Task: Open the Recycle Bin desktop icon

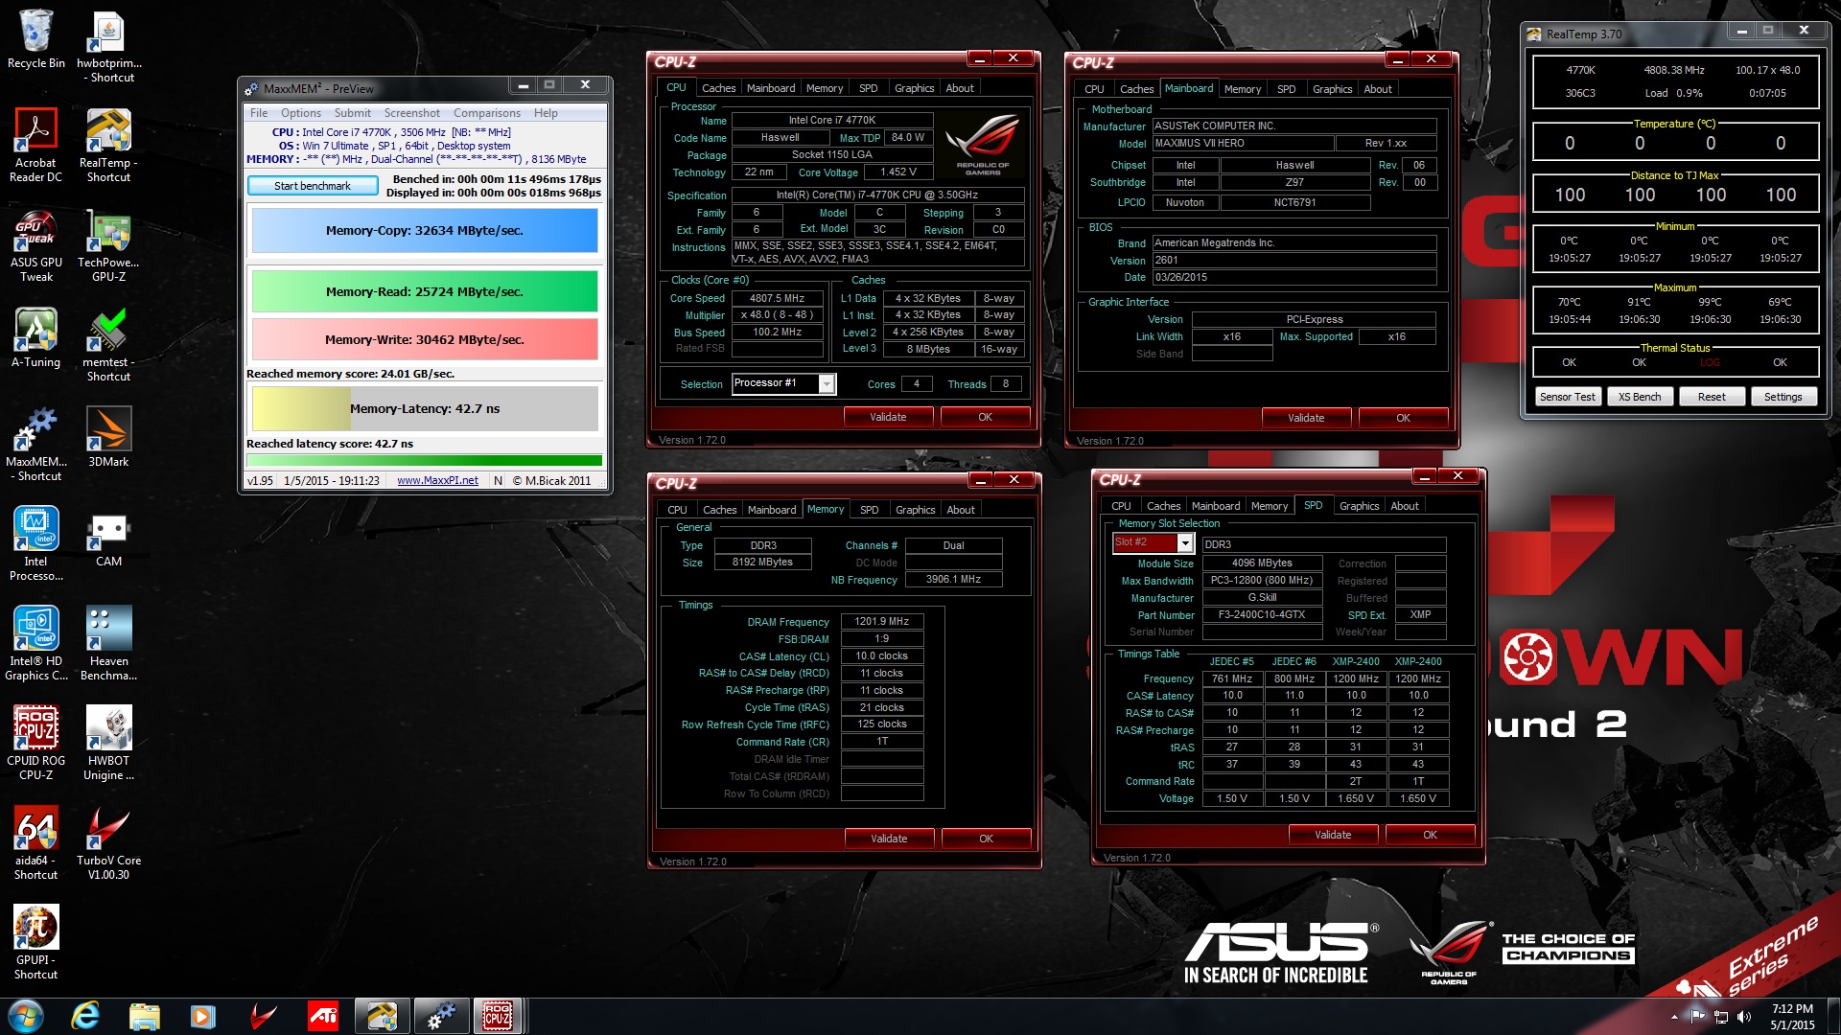Action: (35, 38)
